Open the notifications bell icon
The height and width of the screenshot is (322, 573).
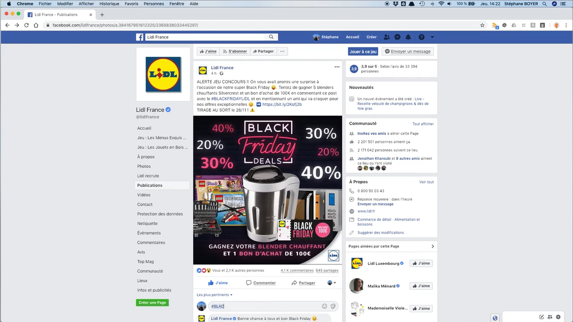[x=408, y=37]
